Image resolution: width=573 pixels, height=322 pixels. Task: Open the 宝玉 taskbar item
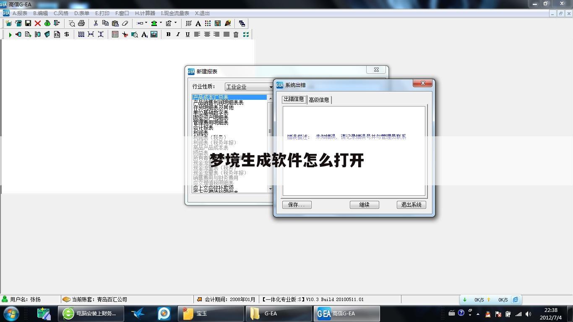tap(211, 314)
